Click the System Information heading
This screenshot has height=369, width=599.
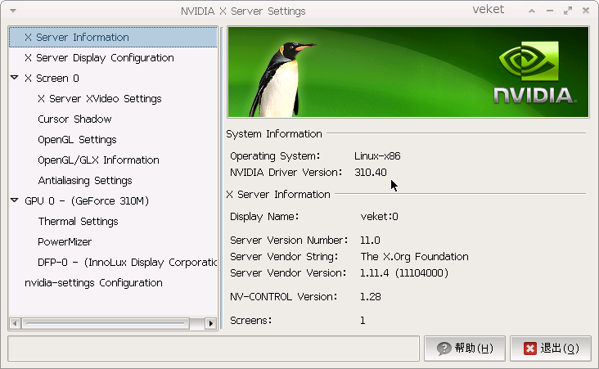(274, 134)
